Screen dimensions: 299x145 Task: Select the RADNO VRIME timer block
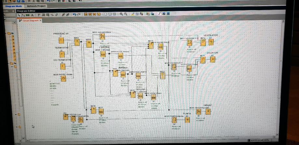point(63,78)
